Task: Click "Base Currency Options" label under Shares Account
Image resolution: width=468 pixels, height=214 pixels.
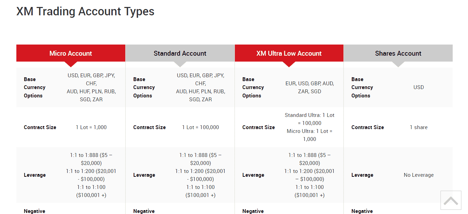Action: [x=362, y=87]
